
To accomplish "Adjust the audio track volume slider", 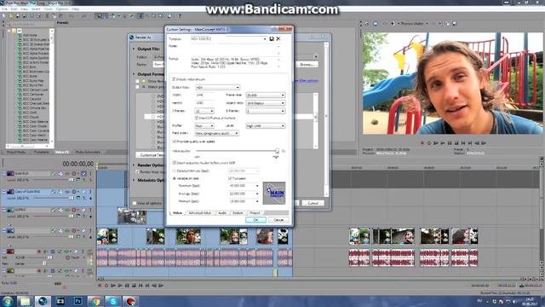I will click(50, 258).
